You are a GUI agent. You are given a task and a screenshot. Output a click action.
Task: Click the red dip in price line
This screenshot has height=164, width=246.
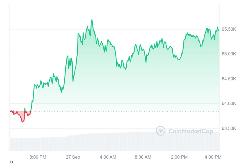pyautogui.click(x=23, y=121)
